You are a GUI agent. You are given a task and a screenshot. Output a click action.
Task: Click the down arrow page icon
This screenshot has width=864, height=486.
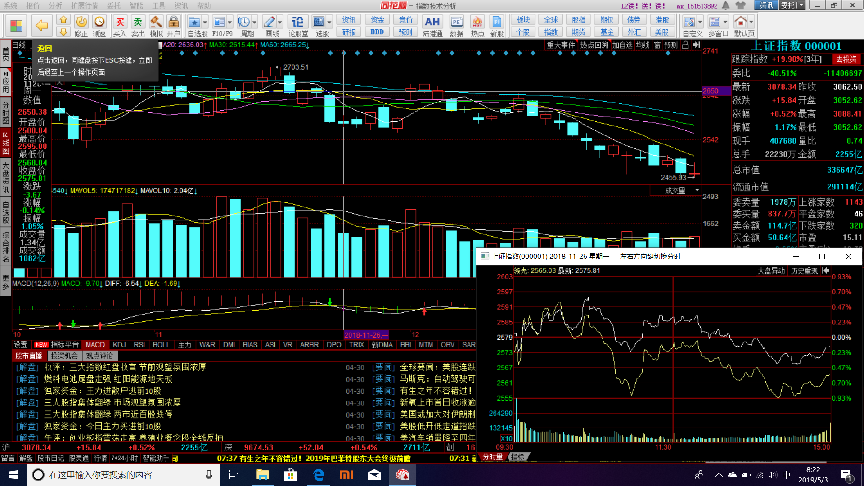pos(63,32)
